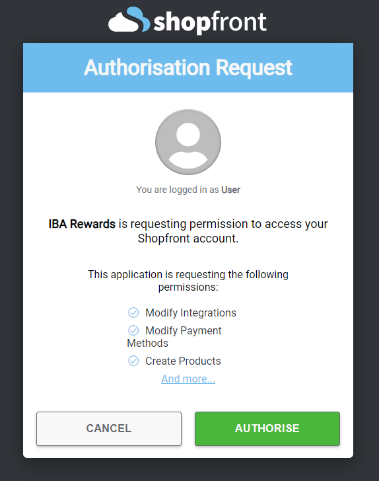Click the following permissions heading text
The image size is (379, 481).
(x=188, y=281)
